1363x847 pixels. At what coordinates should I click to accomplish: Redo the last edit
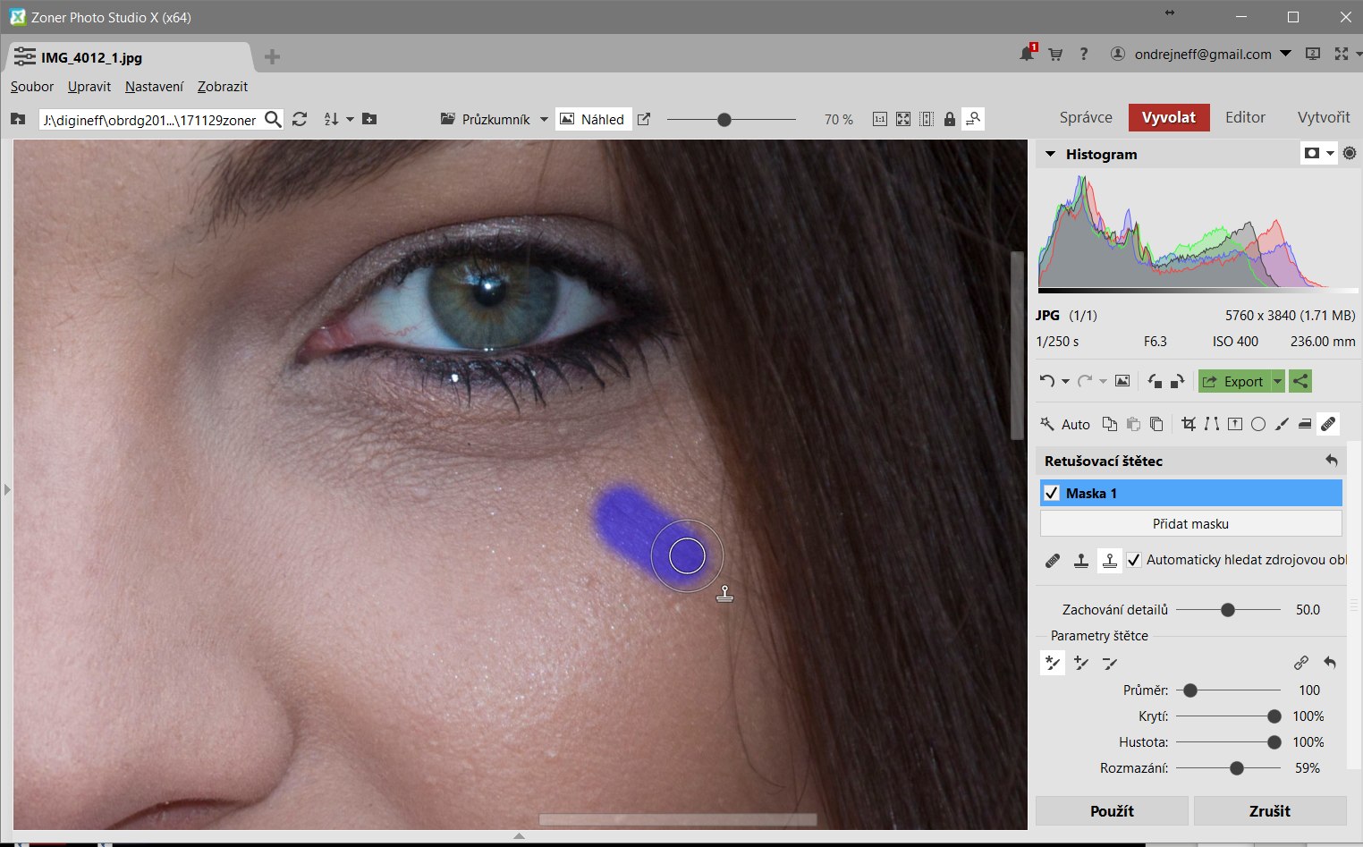1085,381
